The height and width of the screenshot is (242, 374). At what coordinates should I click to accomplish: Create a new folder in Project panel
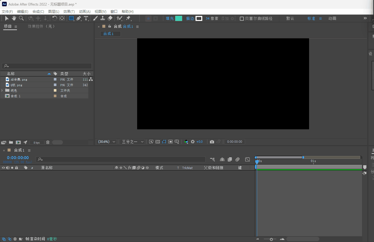pos(11,142)
